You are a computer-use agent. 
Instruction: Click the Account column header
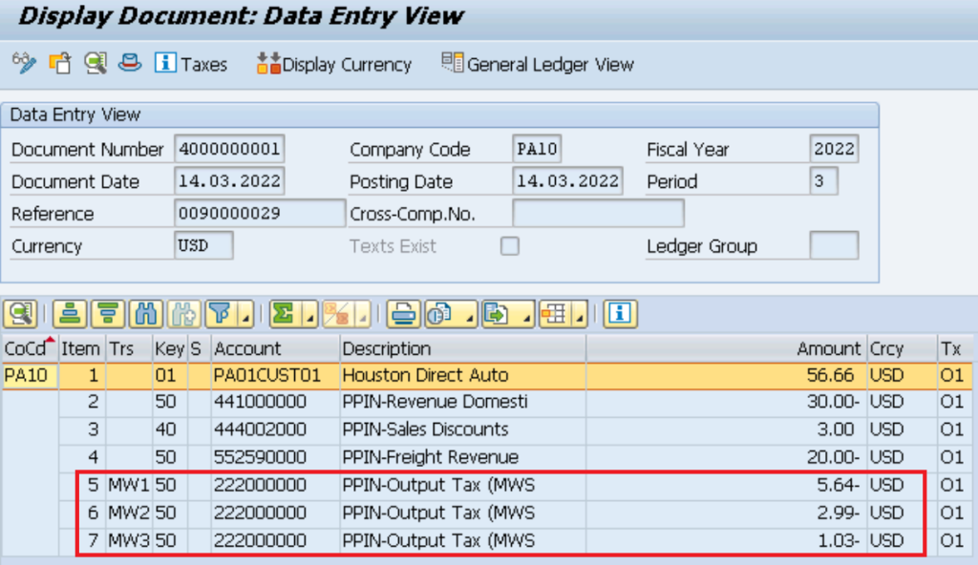247,348
